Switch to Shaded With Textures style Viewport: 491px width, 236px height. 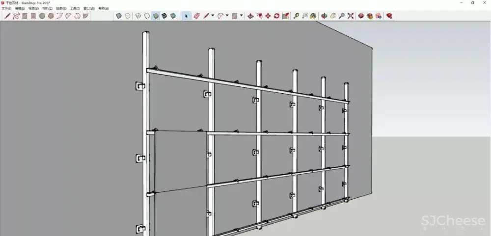click(164, 16)
